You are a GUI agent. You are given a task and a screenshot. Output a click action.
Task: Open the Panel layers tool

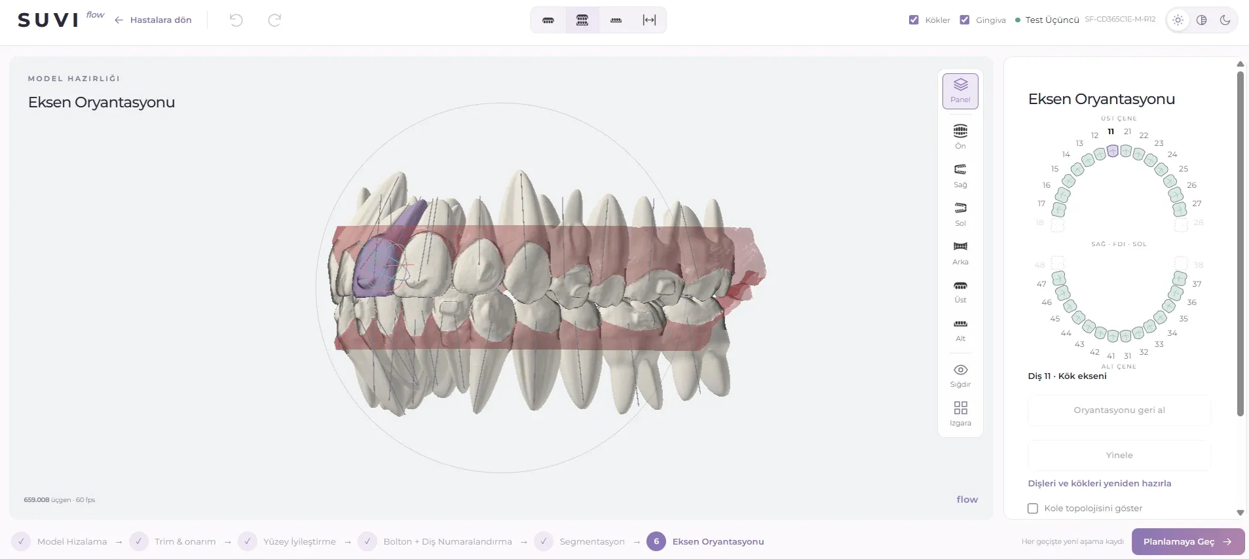960,90
